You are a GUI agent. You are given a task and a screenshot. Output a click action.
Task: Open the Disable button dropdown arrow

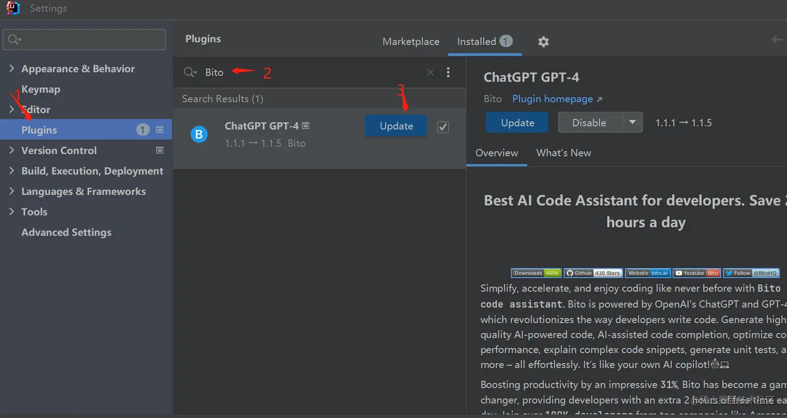(632, 122)
